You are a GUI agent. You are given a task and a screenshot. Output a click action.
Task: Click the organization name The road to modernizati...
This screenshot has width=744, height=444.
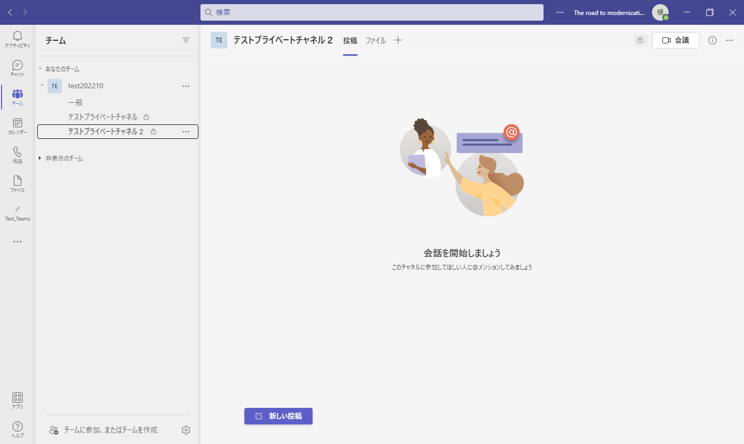(x=609, y=12)
